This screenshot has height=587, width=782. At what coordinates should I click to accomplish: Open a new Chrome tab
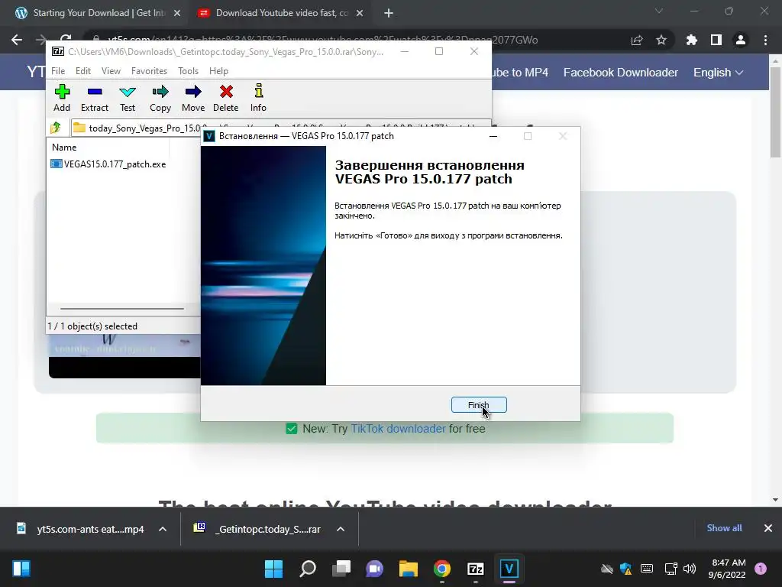(389, 14)
